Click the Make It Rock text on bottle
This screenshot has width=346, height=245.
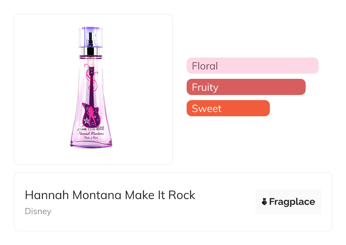pyautogui.click(x=91, y=138)
